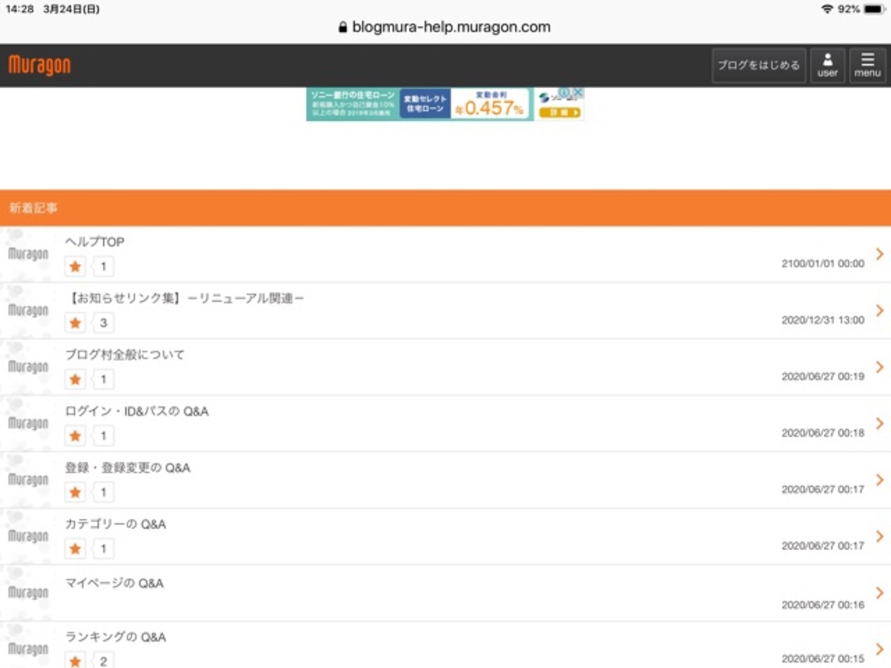Click the date 2100/01/01 00:00

(x=822, y=264)
